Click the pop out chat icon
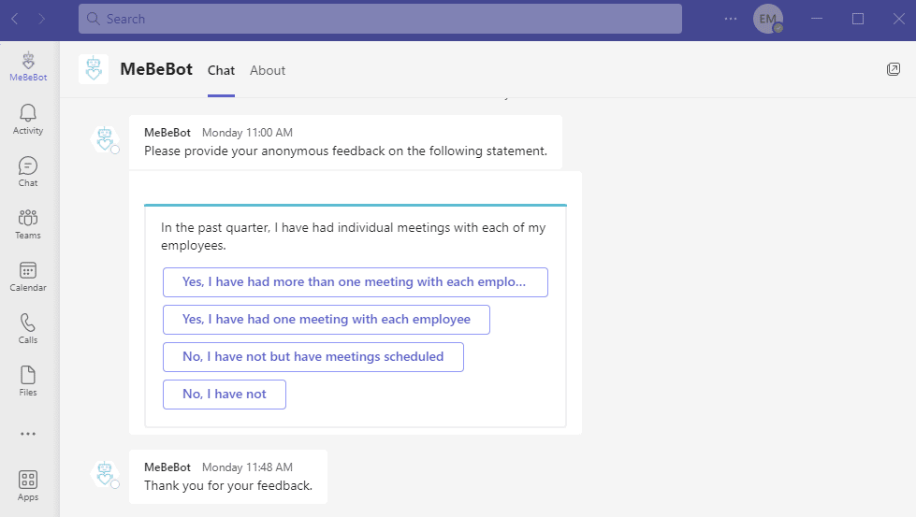 pos(894,70)
